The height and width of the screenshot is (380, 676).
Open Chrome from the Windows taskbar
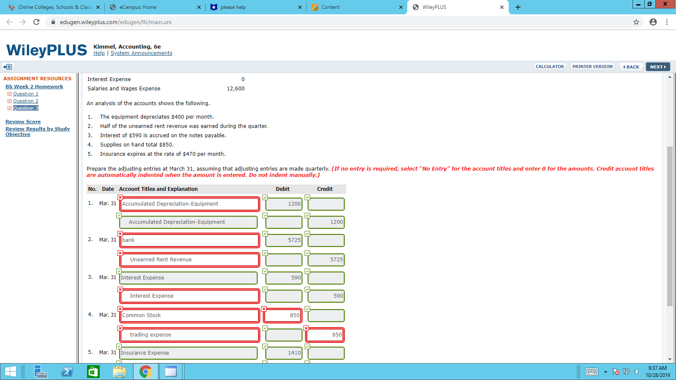coord(145,372)
